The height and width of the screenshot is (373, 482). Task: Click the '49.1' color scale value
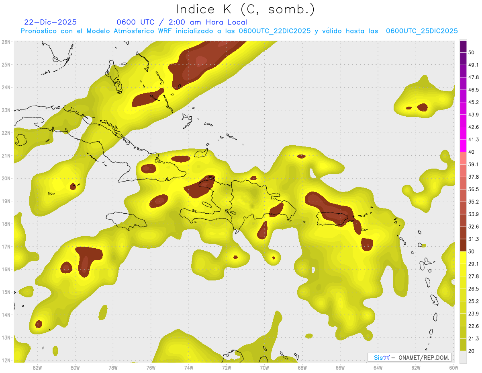click(x=474, y=65)
